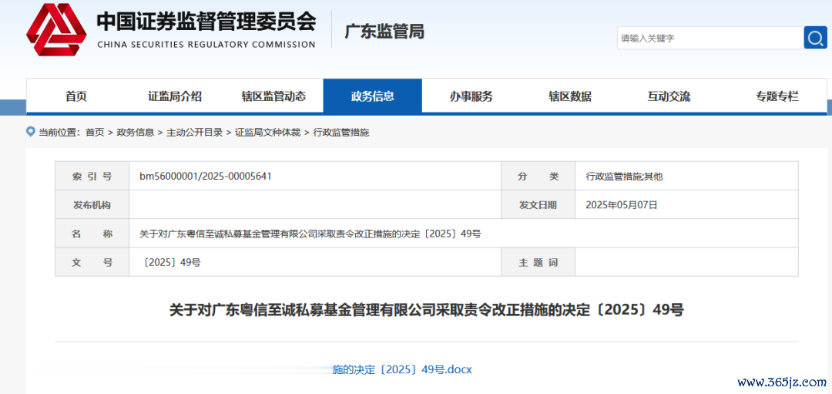The width and height of the screenshot is (832, 394).
Task: Select the 政务信息 active tab
Action: 372,96
